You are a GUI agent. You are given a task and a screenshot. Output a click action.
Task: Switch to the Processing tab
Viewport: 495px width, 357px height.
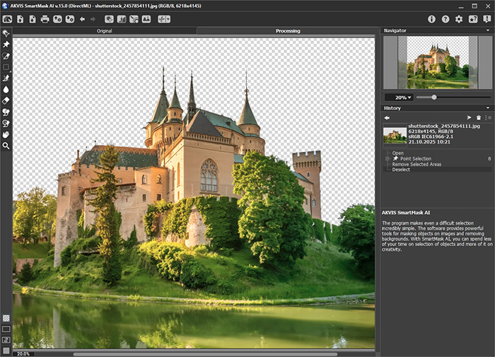[288, 31]
